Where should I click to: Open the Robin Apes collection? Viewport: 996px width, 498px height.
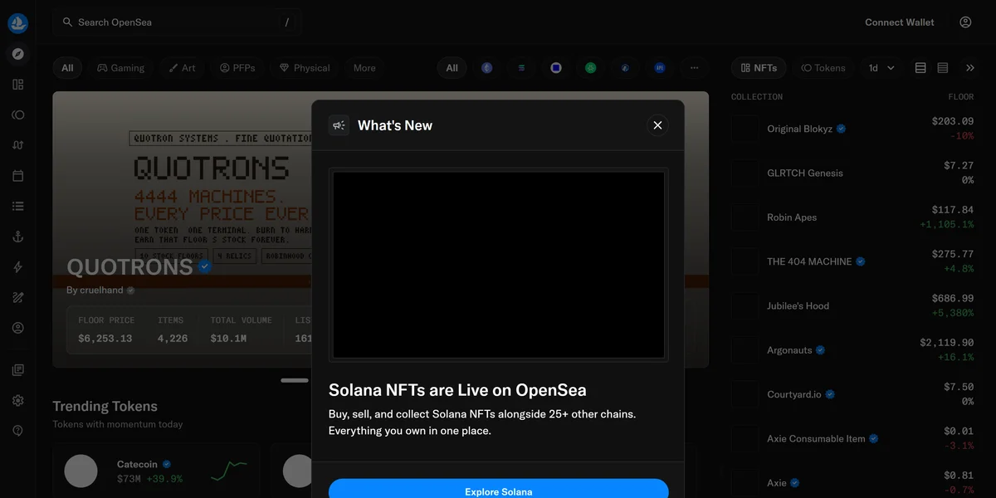[x=852, y=217]
